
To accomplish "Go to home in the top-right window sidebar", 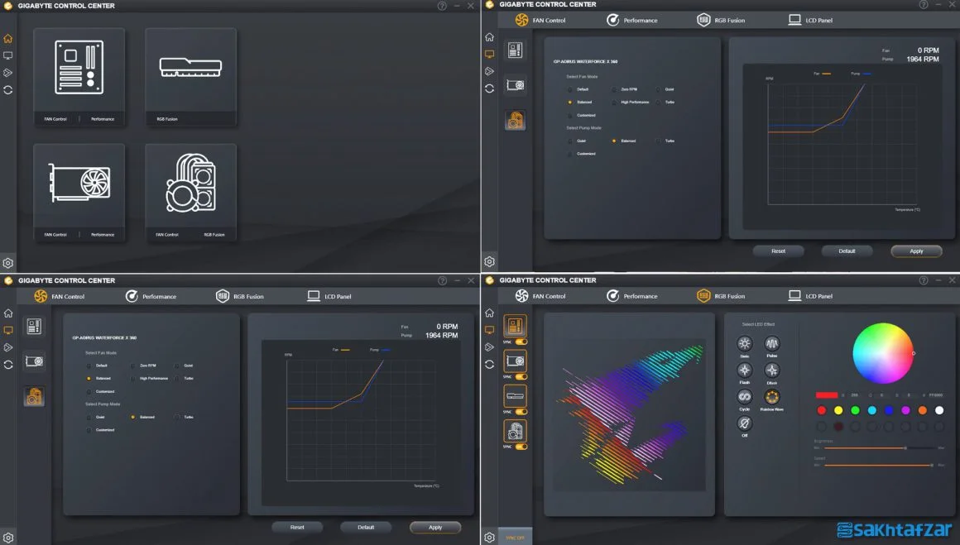I will [489, 37].
